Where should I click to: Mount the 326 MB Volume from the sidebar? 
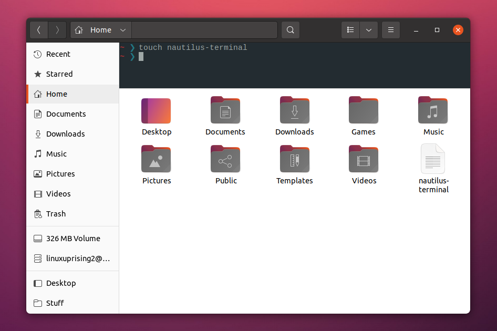(73, 238)
